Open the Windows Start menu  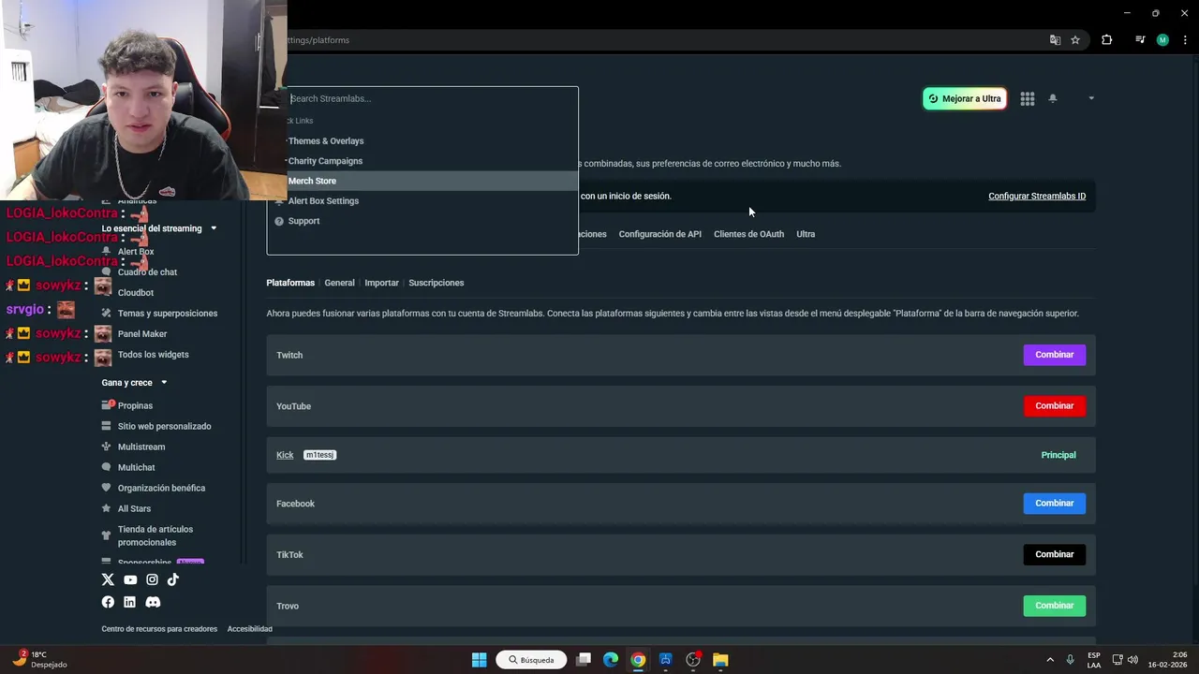pos(479,660)
